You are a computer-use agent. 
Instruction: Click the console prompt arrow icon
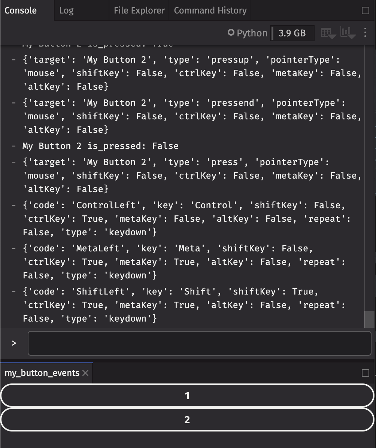coord(14,343)
